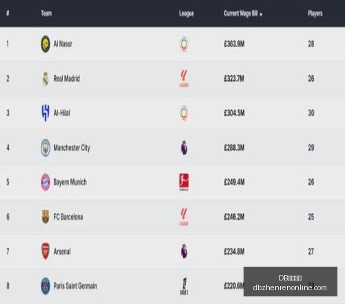This screenshot has height=304, width=345.
Task: Open the Paris Saint Germain team link
Action: coord(75,286)
